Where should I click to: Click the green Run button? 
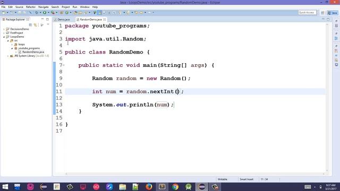(x=45, y=13)
